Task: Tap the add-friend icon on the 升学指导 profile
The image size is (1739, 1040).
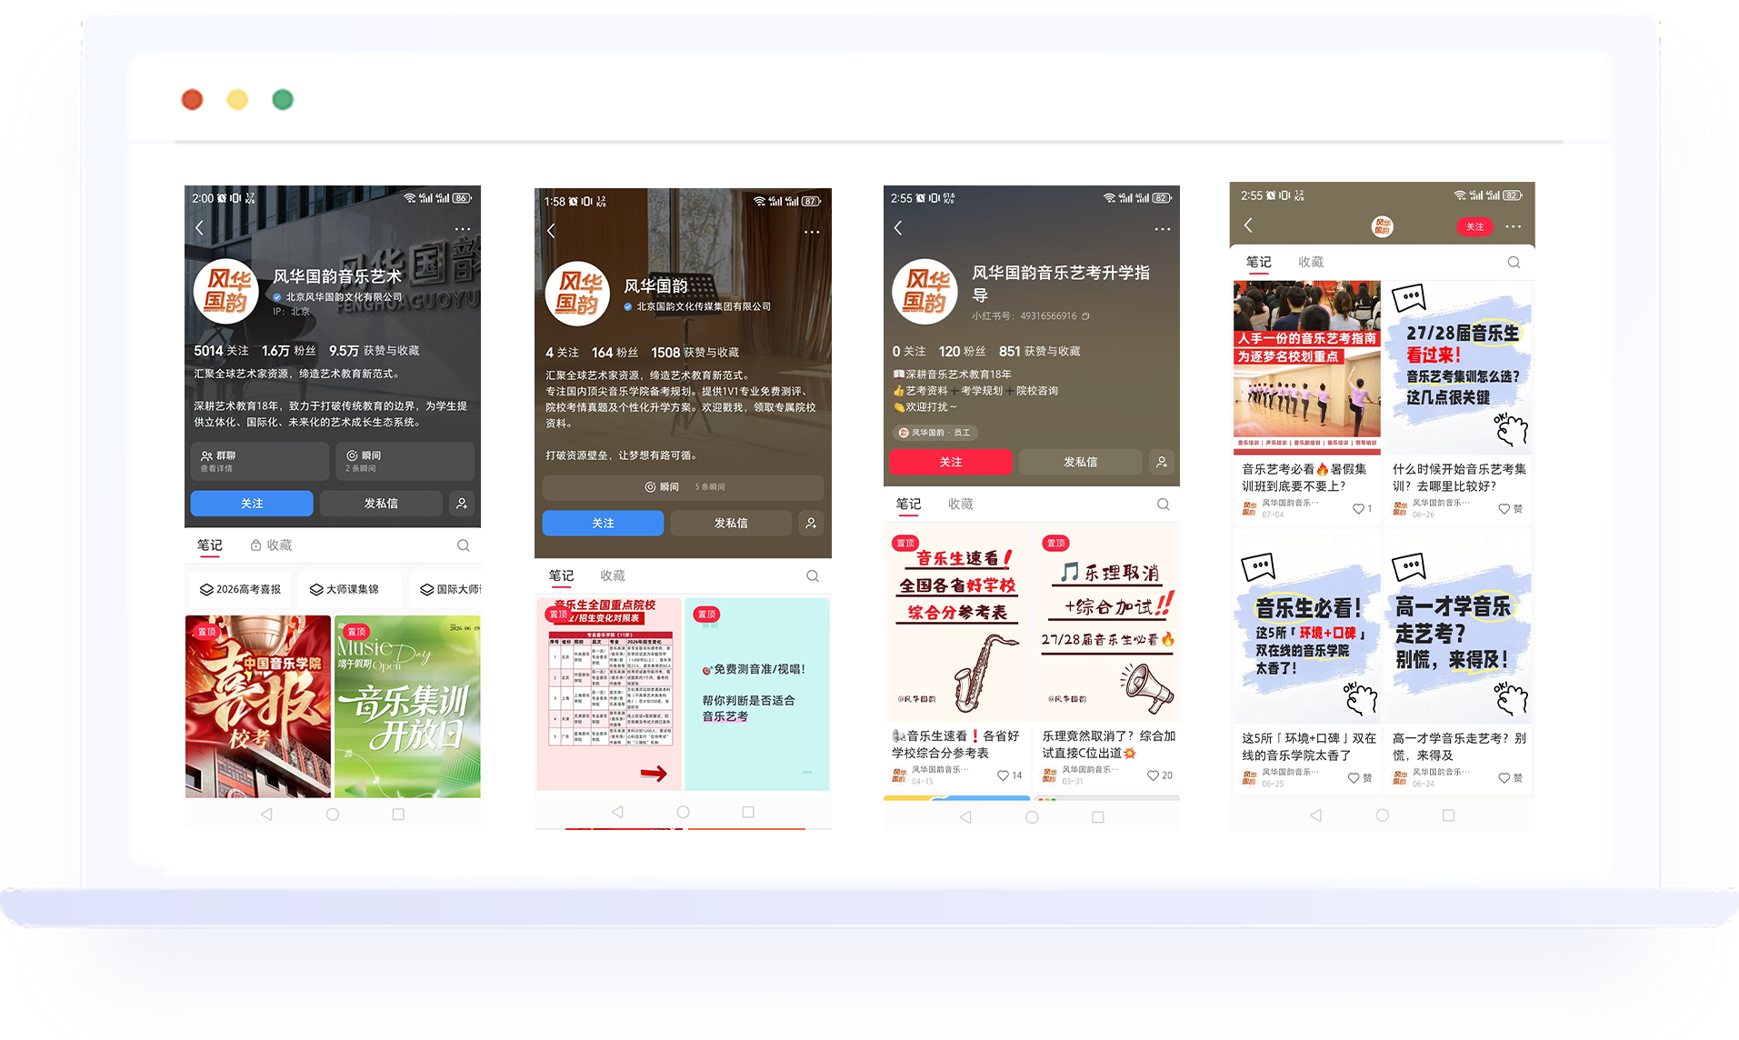Action: (1162, 462)
